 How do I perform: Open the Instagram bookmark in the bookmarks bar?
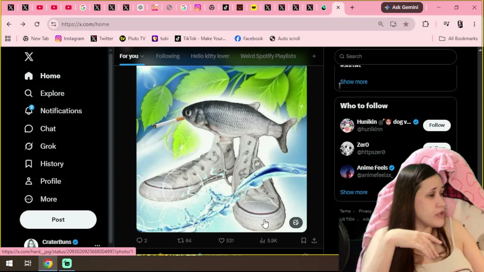pos(70,39)
